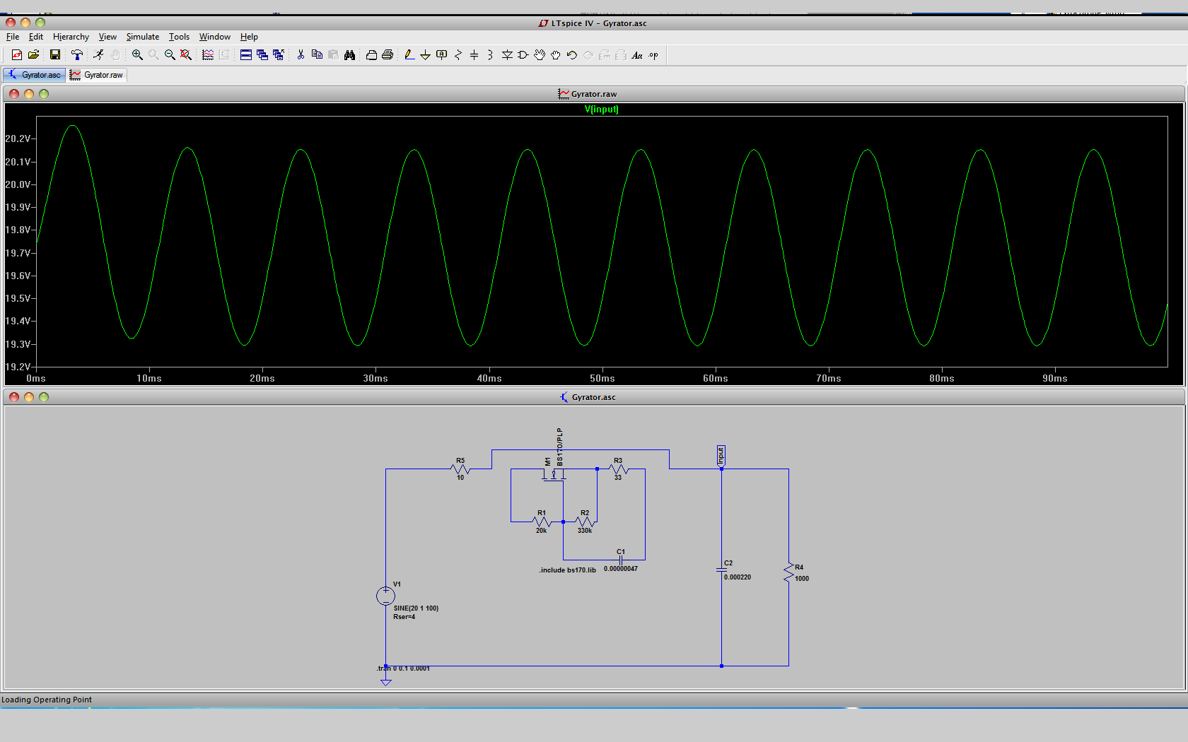The image size is (1188, 742).
Task: Click the SPICE directive .op icon
Action: tap(653, 55)
